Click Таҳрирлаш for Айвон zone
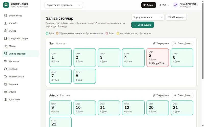Viewport: 204px width, 127px height. (161, 96)
